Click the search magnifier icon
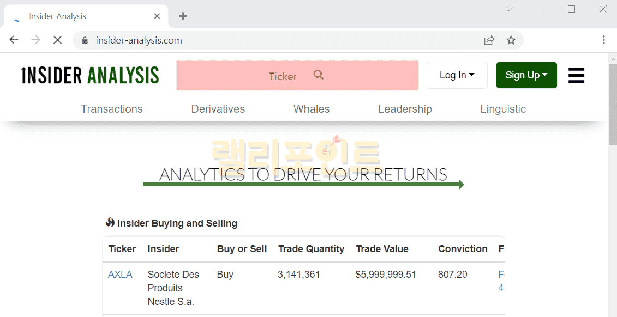Viewport: 617px width, 317px height. (319, 75)
